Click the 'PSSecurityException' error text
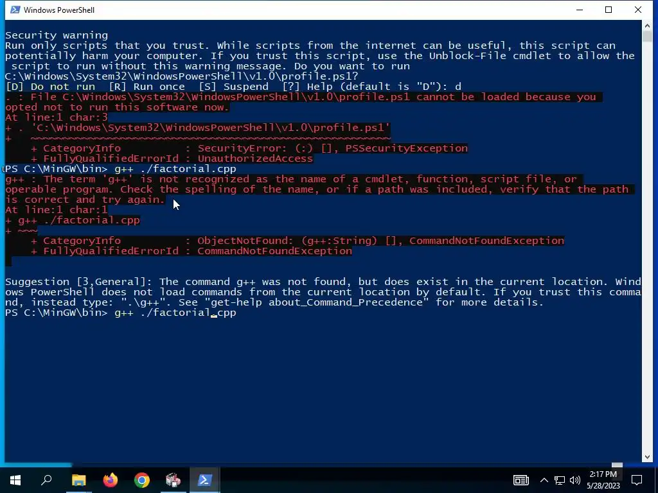Image resolution: width=658 pixels, height=493 pixels. [406, 148]
